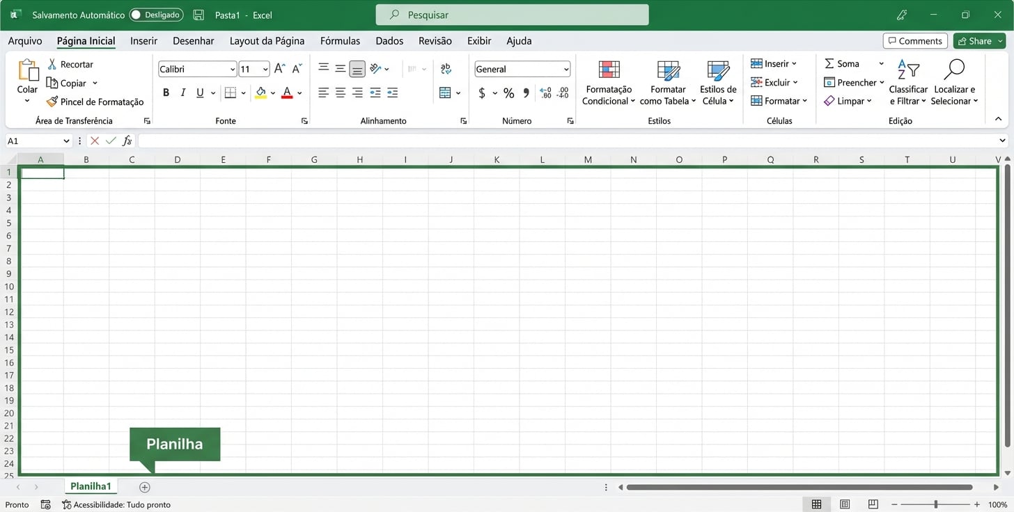Select the Planilha1 sheet tab
This screenshot has height=512, width=1014.
coord(91,486)
